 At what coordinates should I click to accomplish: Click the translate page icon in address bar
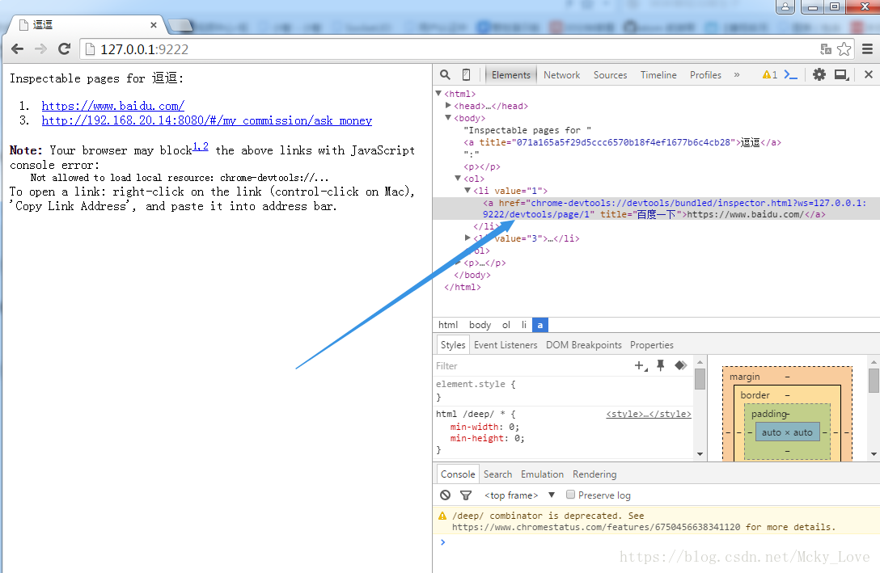826,49
